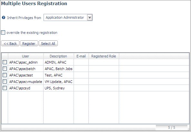The height and width of the screenshot is (132, 191).
Task: Click the 5 / 5 record counter
Action: 172,127
